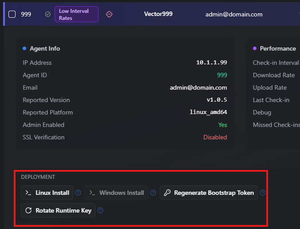Open help icon next to Linux Install

[78, 193]
